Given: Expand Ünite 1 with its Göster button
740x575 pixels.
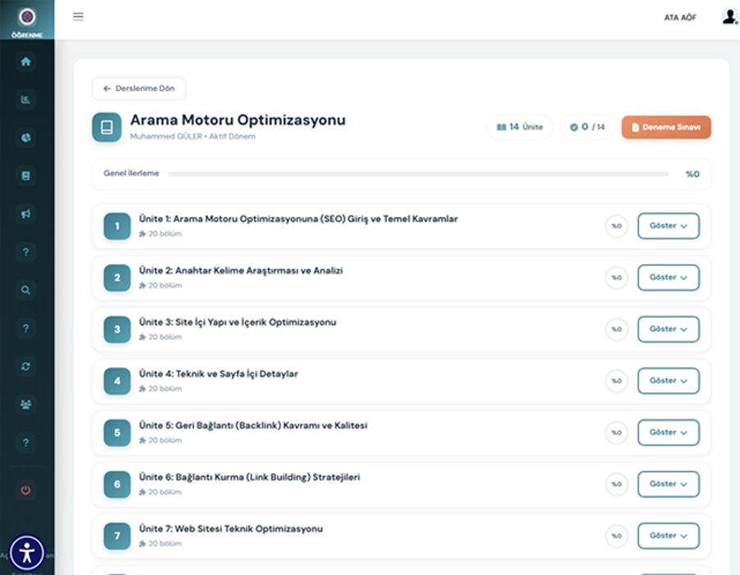Looking at the screenshot, I should coord(668,226).
